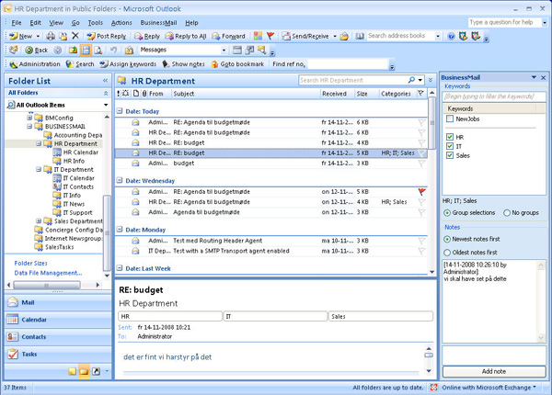Expand the Sales Department folder
The width and height of the screenshot is (552, 395).
point(39,221)
